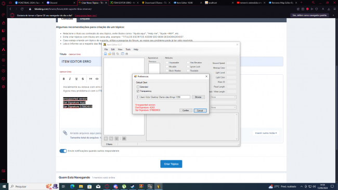Viewport: 338px width, 190px height.
Task: Click the Browse button in Preferences
Action: 198,97
